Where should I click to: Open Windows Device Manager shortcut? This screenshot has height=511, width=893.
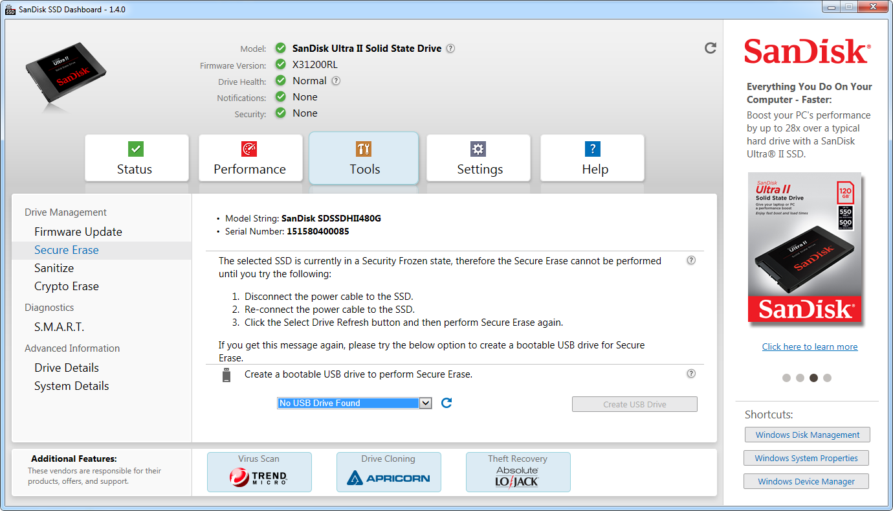pyautogui.click(x=806, y=481)
